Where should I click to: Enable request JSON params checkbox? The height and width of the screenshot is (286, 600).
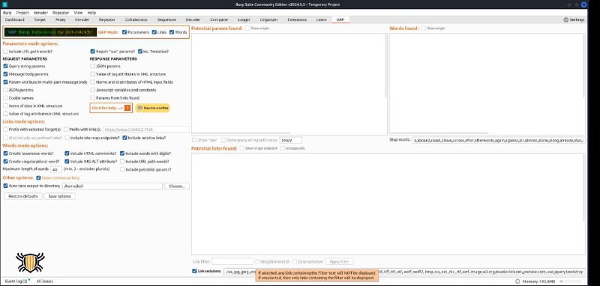5,90
